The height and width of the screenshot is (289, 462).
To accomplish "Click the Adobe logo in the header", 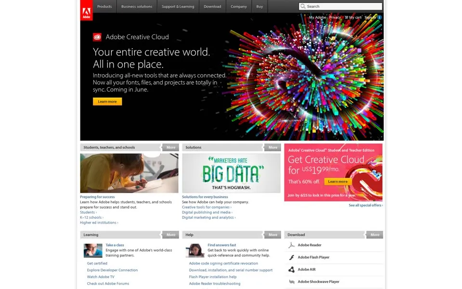I will [x=86, y=10].
